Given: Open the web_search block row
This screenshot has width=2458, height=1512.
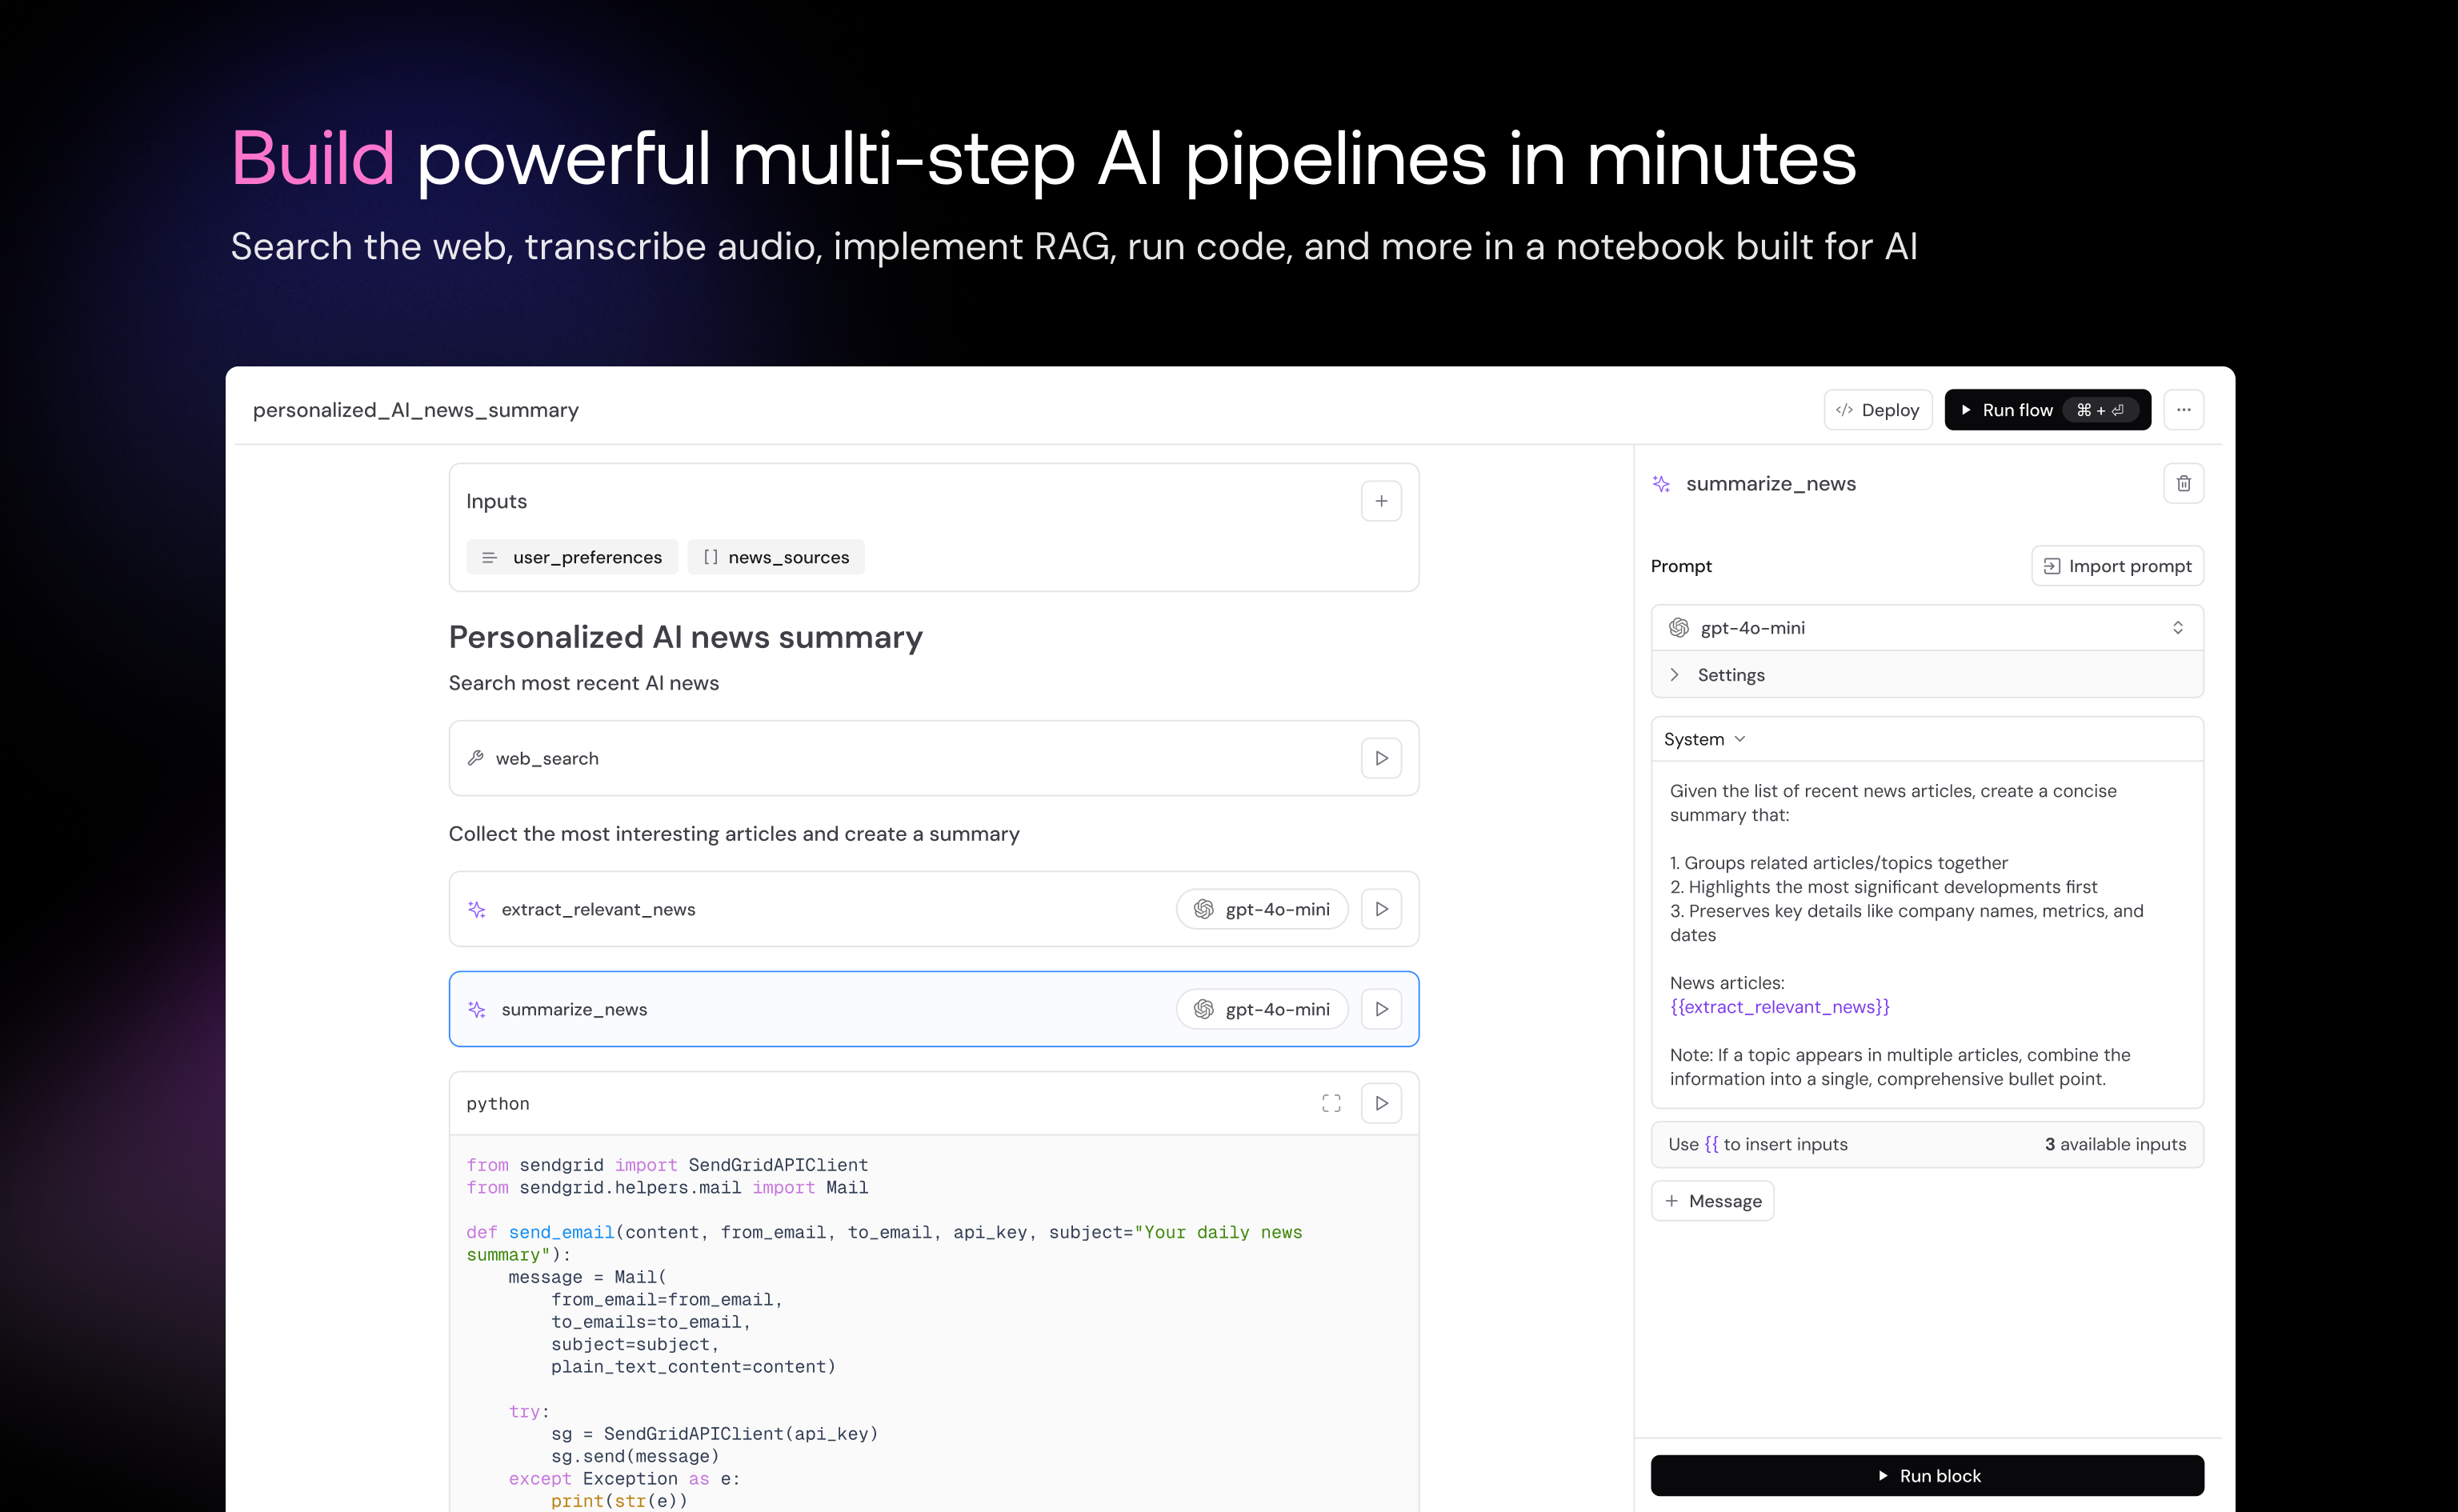Looking at the screenshot, I should coord(933,758).
